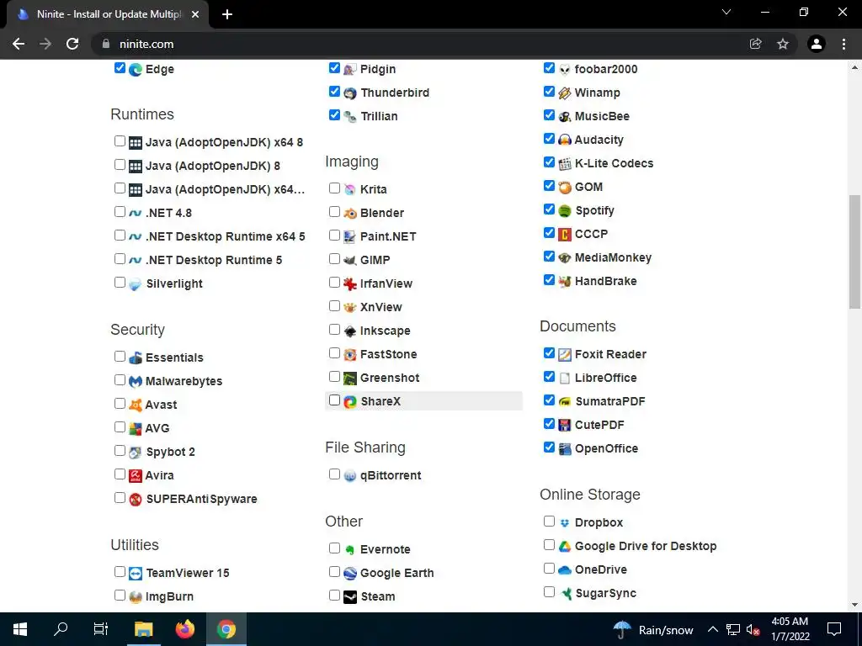This screenshot has height=646, width=862.
Task: Check the Paint.NET checkbox
Action: (x=334, y=236)
